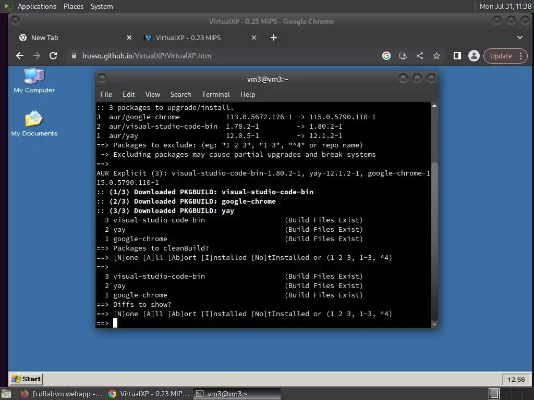Click the date and time in top panel
The image size is (534, 400).
(505, 6)
